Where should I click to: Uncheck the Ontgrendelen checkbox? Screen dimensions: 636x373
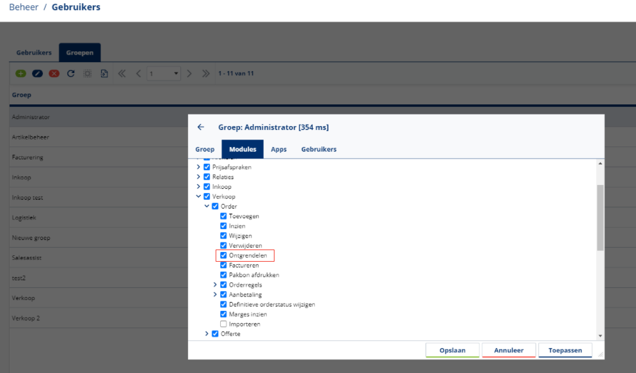(223, 255)
